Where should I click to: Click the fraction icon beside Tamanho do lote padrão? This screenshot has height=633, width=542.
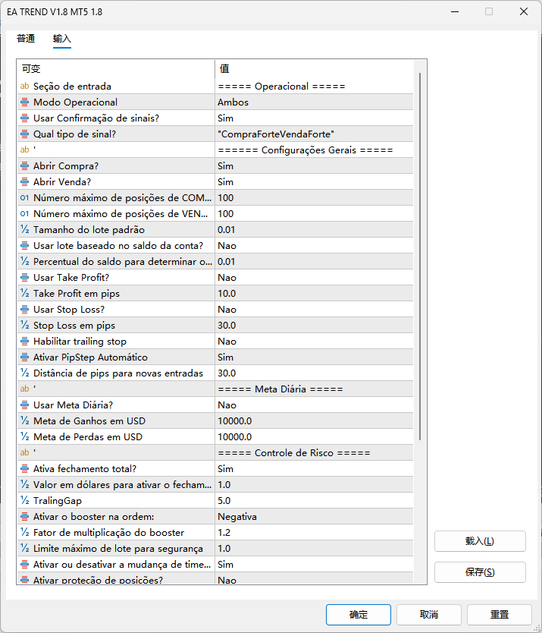point(24,230)
